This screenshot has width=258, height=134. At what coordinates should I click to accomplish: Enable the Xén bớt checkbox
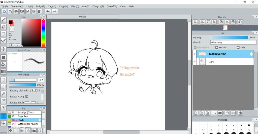[x=217, y=48]
